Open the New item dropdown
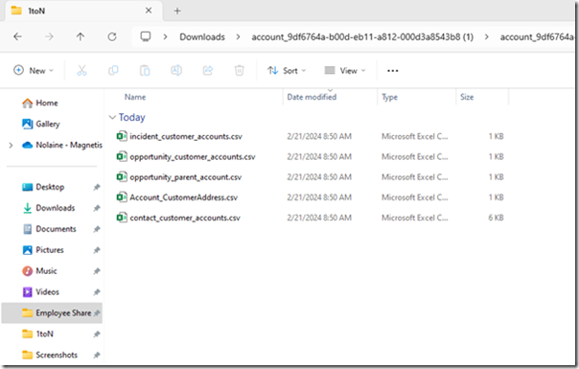 [x=34, y=70]
